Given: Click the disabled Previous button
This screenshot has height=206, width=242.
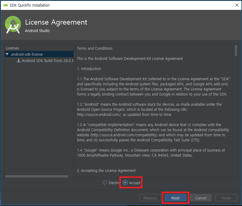Looking at the screenshot, I should (150, 198).
